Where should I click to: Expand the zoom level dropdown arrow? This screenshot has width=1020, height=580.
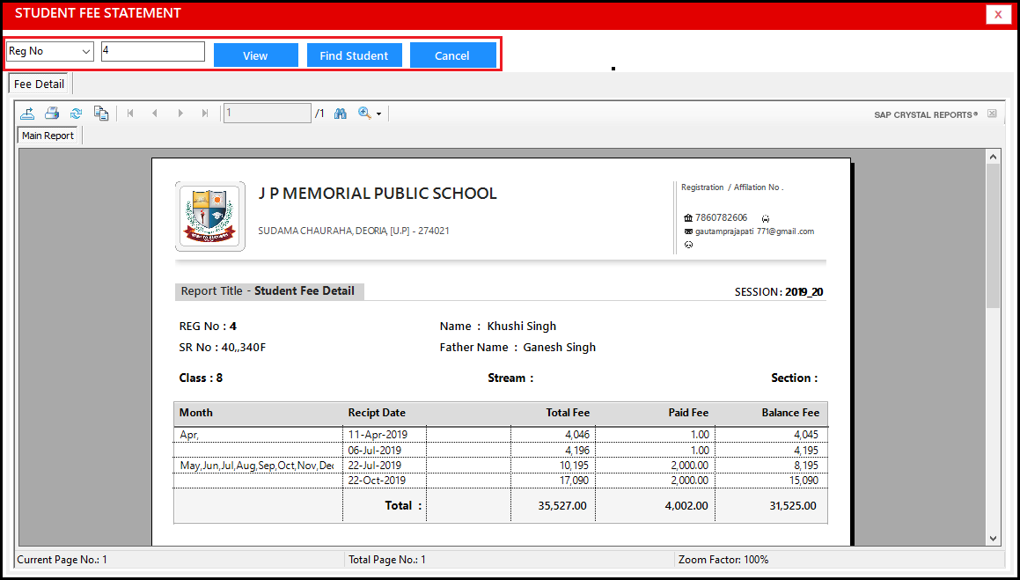[378, 114]
